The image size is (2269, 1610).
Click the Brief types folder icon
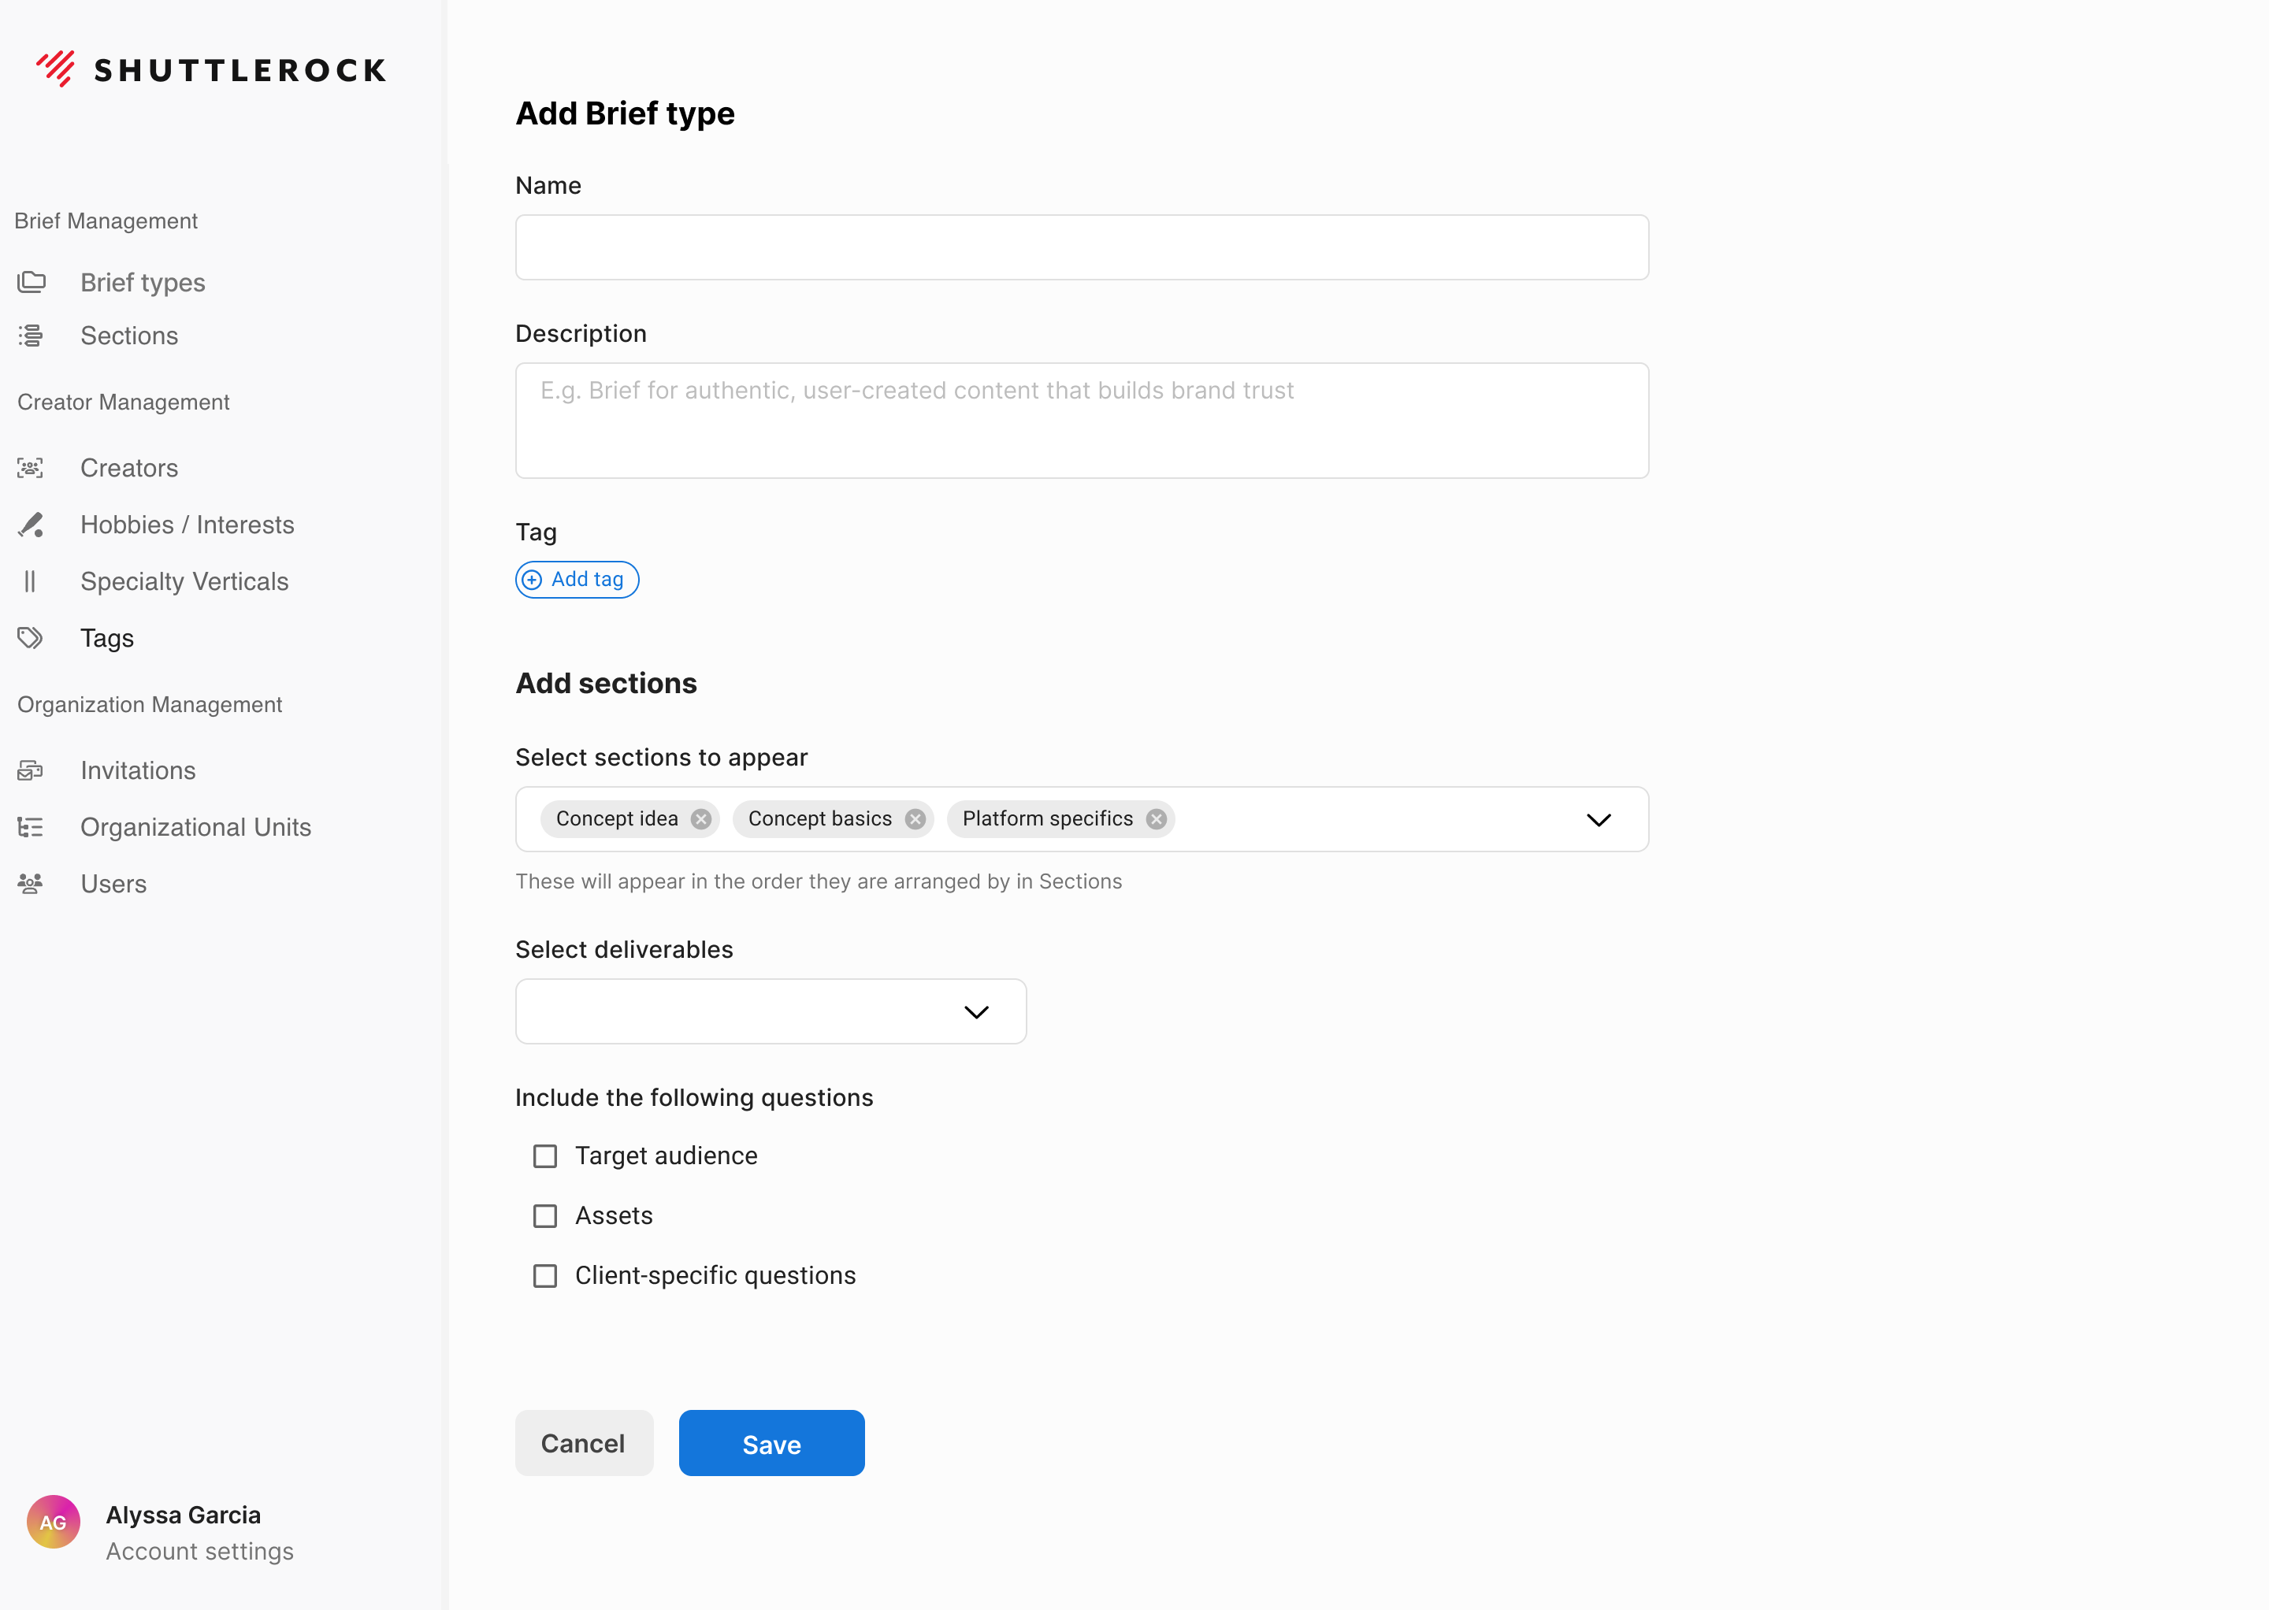coord(32,283)
